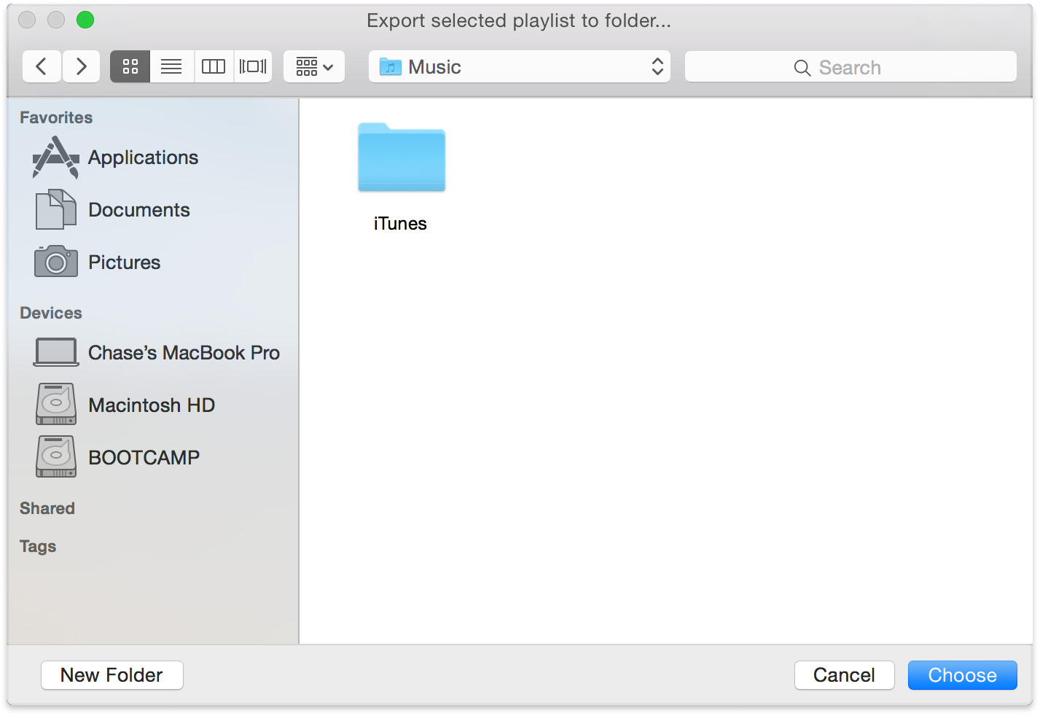Click the green zoom window button

[85, 20]
